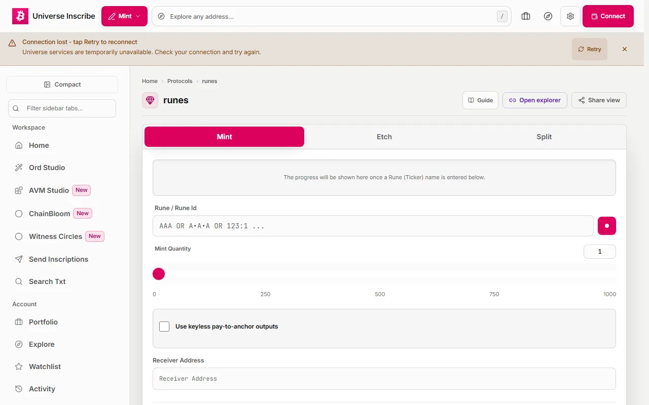Click the Protocols breadcrumb link
The height and width of the screenshot is (405, 649).
point(180,81)
